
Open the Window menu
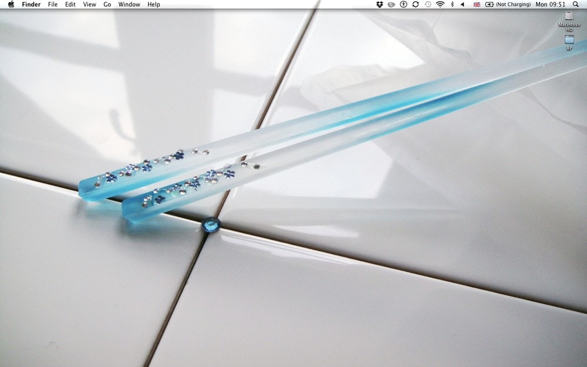pos(129,4)
